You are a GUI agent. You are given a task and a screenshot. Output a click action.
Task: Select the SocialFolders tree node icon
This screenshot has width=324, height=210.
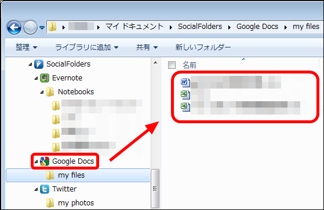39,64
